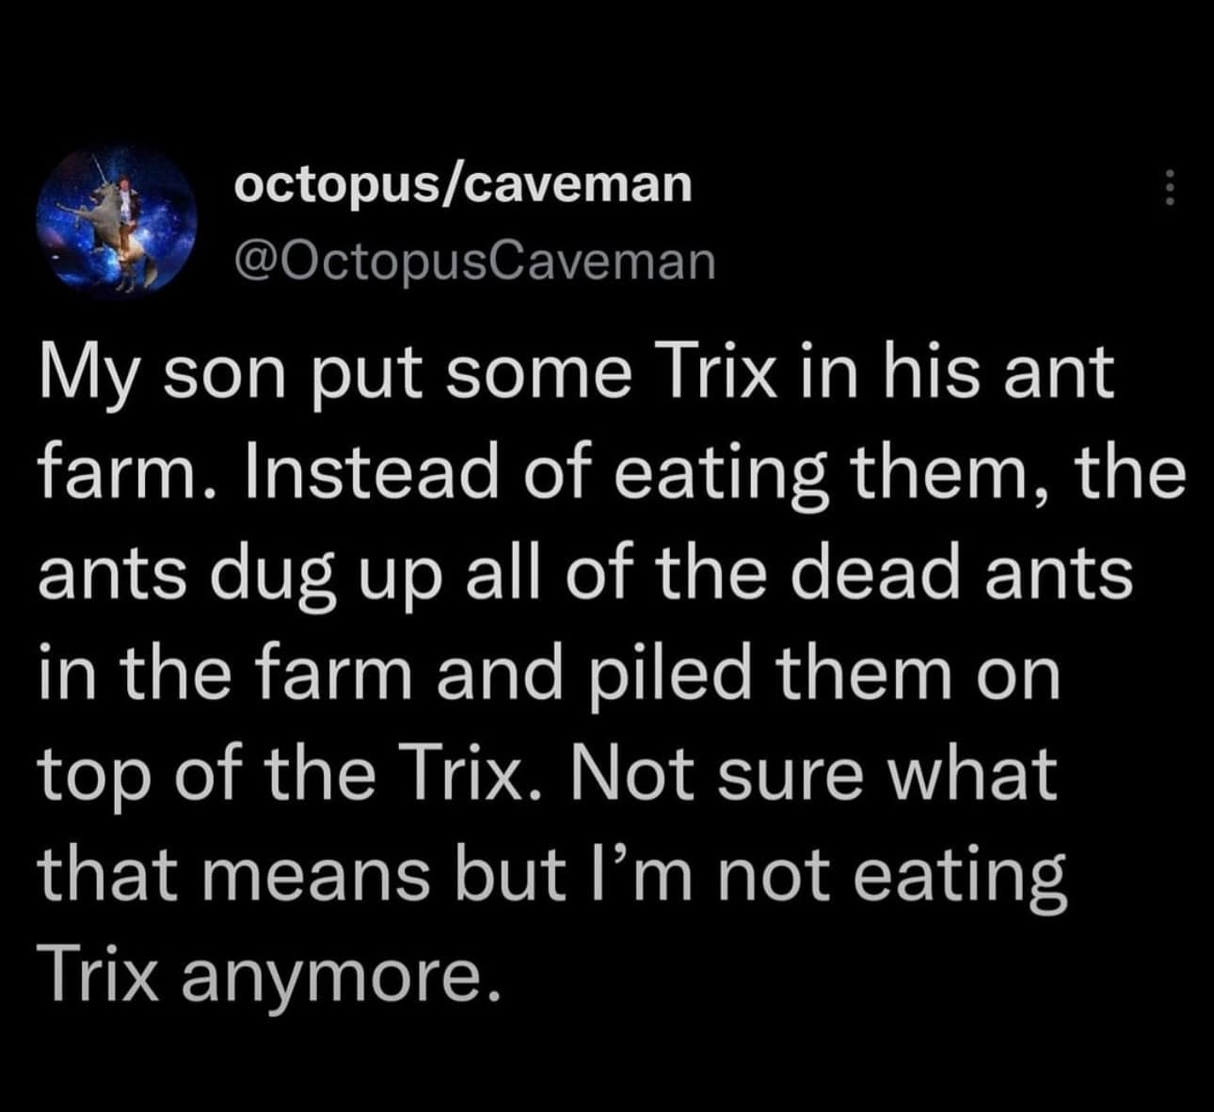Screen dimensions: 1214x1112
Task: Open the octopus/caveman display name
Action: [x=463, y=183]
